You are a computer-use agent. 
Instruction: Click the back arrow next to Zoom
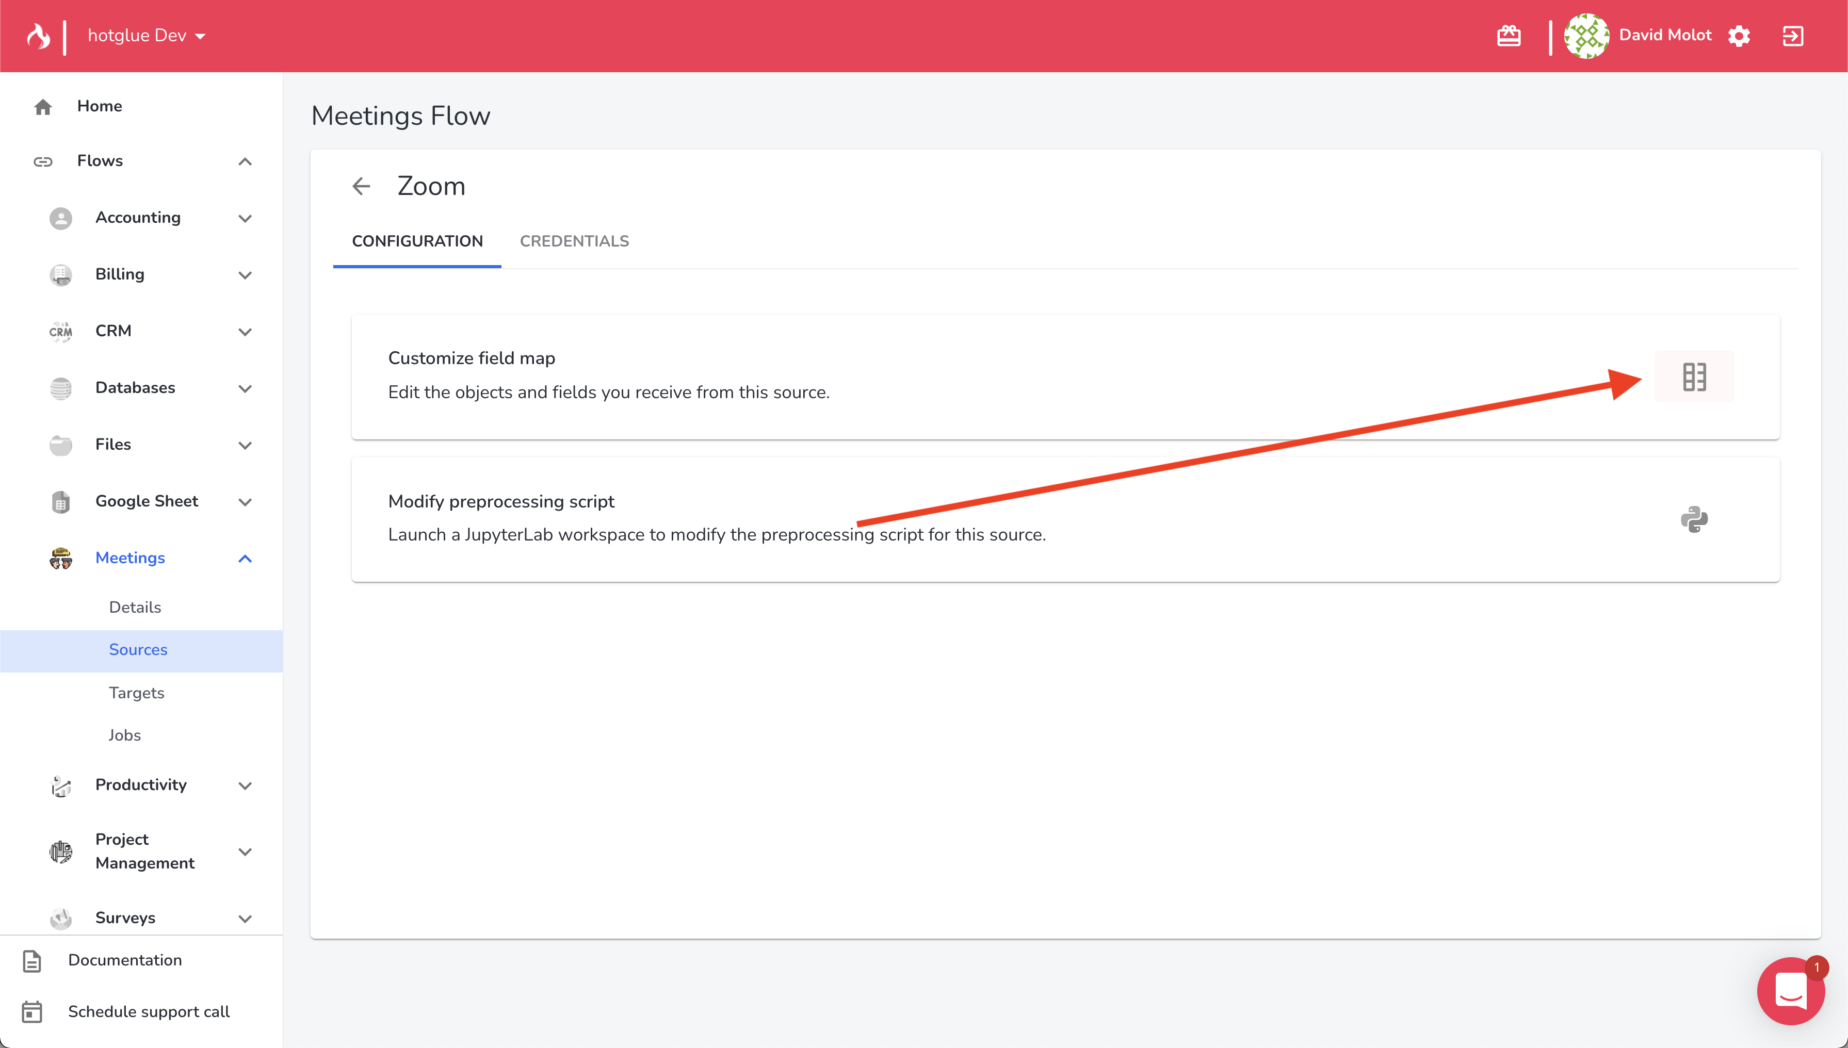coord(361,186)
